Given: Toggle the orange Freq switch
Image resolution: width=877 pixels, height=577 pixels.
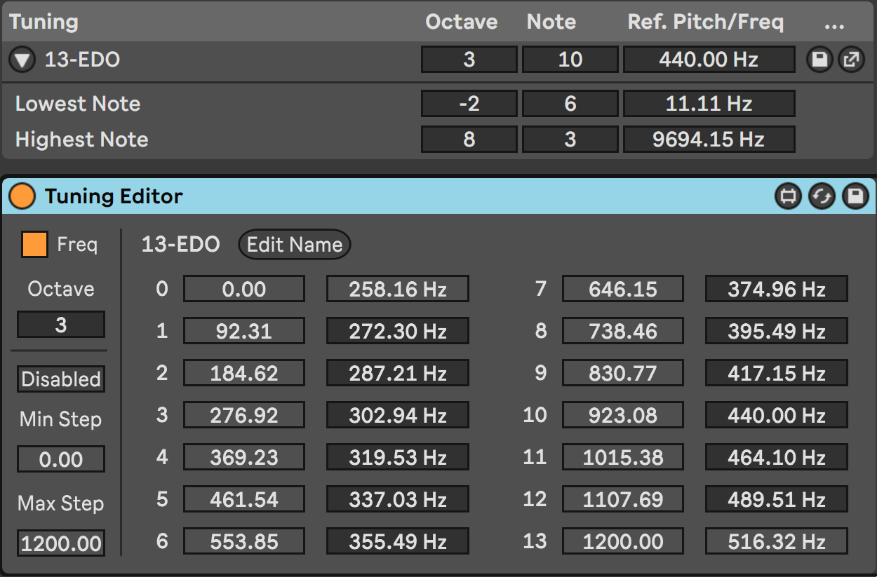Looking at the screenshot, I should tap(34, 244).
